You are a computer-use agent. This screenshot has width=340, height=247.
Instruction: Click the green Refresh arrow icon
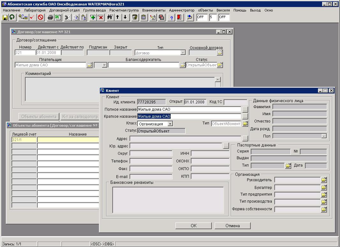pos(12,17)
